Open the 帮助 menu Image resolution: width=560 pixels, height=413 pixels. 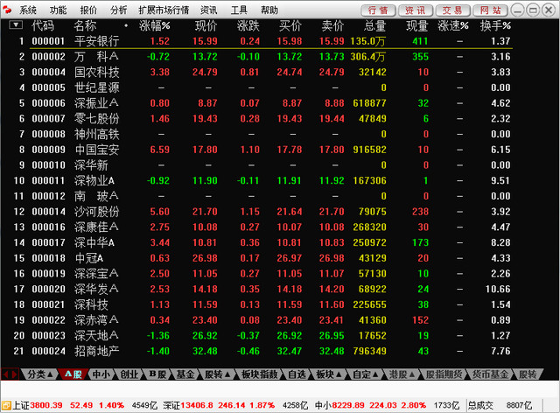tap(269, 10)
